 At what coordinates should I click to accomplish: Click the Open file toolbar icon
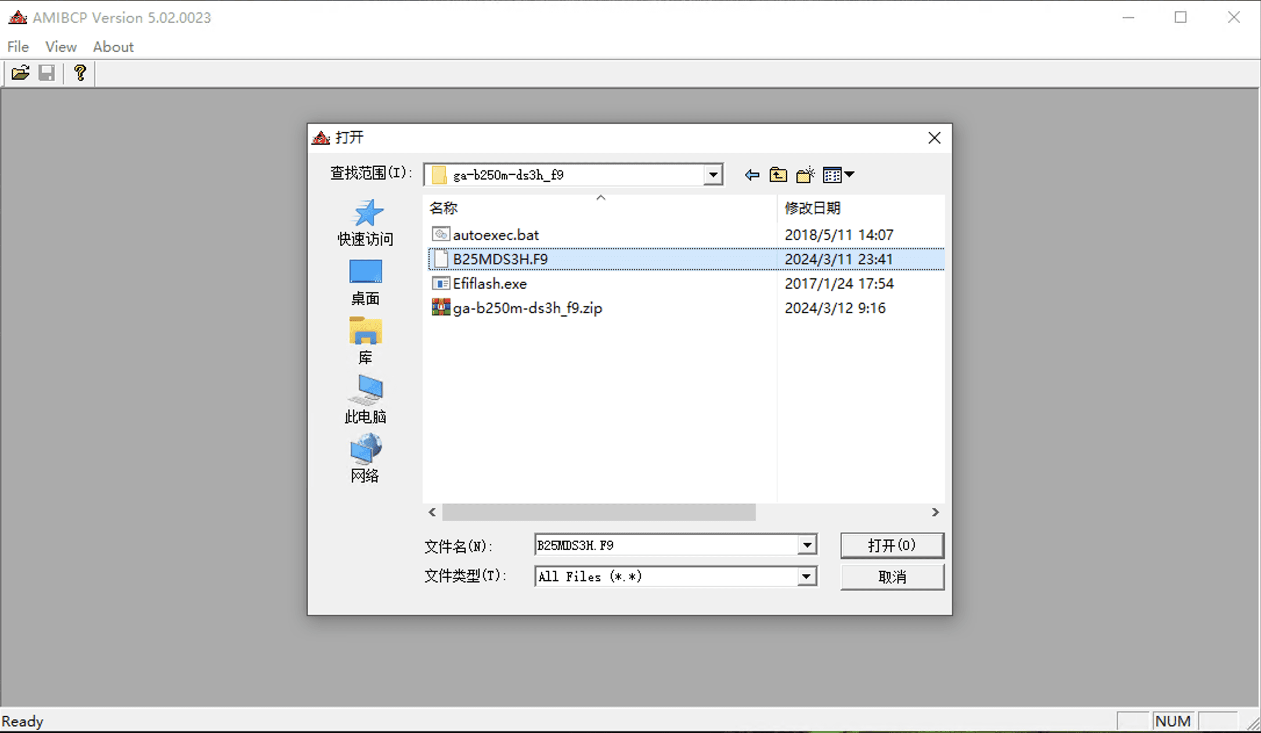click(x=20, y=73)
